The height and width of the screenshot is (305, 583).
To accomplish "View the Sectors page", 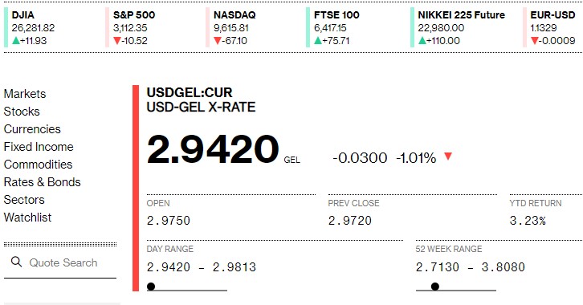I will [24, 200].
